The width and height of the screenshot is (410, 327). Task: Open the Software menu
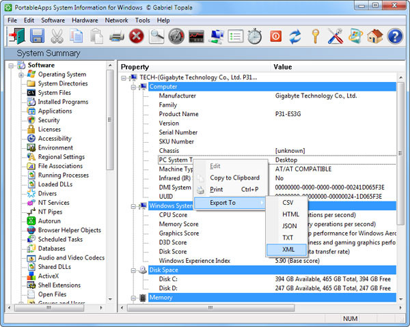pos(53,20)
